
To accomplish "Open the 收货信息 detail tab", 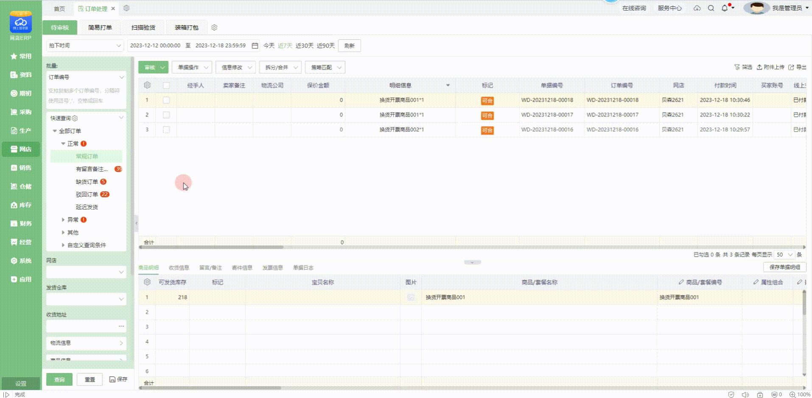I will click(x=179, y=268).
